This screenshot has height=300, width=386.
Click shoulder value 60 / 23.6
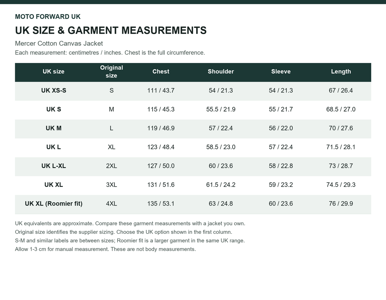pos(221,166)
